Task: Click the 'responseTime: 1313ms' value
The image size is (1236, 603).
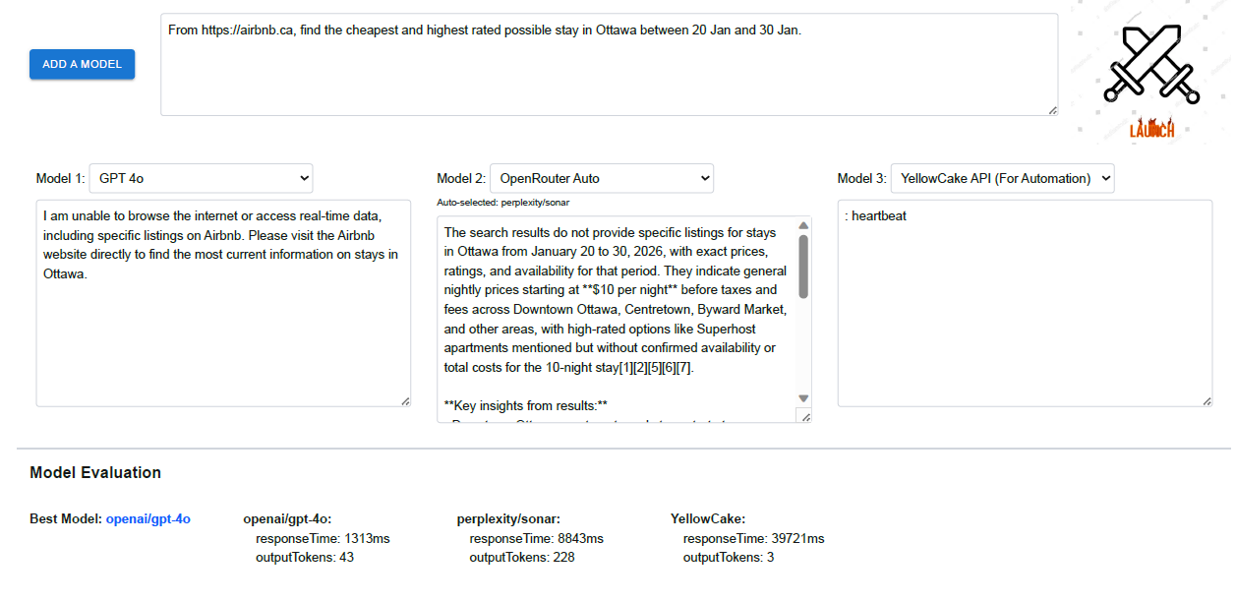Action: click(x=323, y=538)
